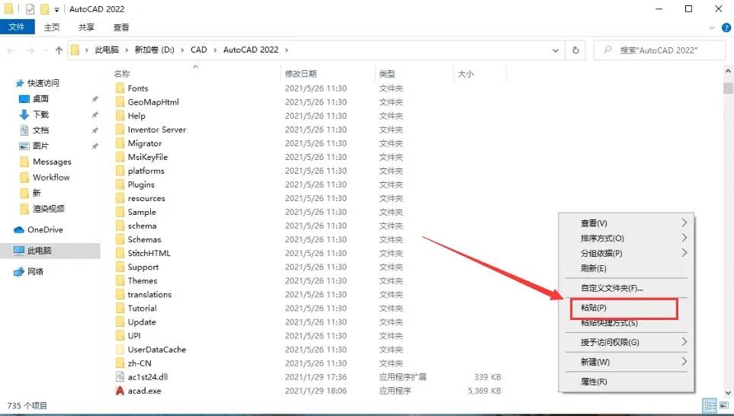
Task: Open the Help question mark icon
Action: pos(726,28)
